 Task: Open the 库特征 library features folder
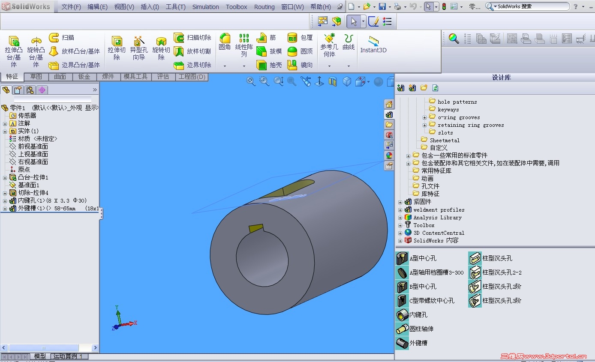pos(426,194)
